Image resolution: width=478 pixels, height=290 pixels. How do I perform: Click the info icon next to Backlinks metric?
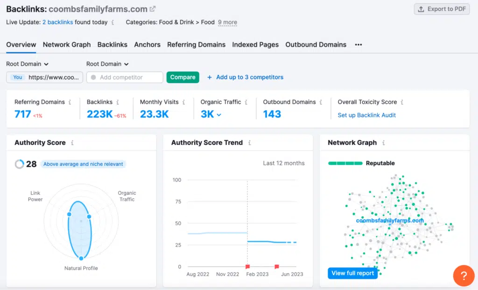click(x=117, y=102)
